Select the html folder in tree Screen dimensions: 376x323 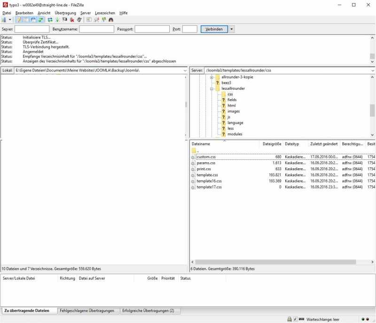point(231,105)
